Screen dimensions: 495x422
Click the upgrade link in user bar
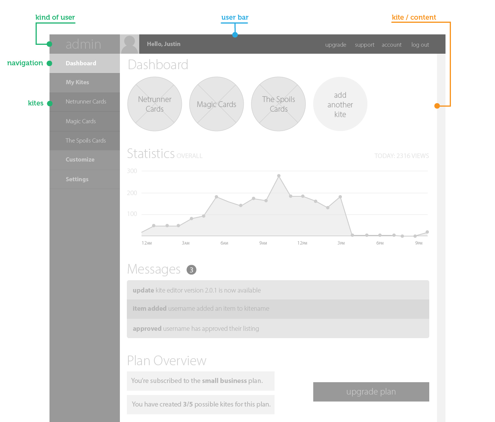pos(336,45)
